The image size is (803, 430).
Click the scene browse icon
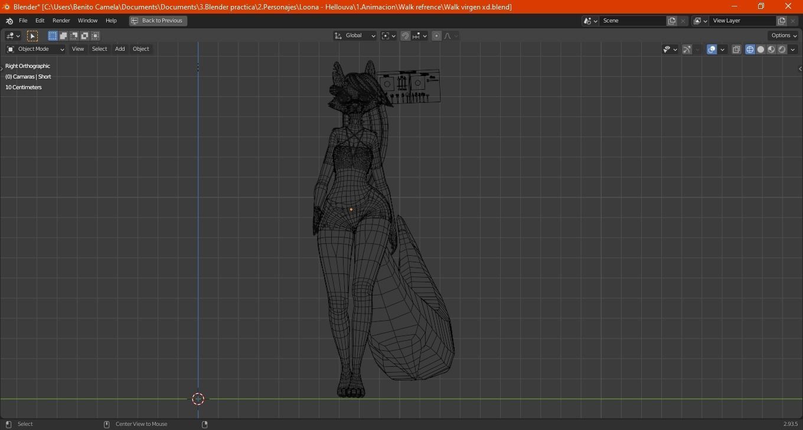tap(590, 21)
